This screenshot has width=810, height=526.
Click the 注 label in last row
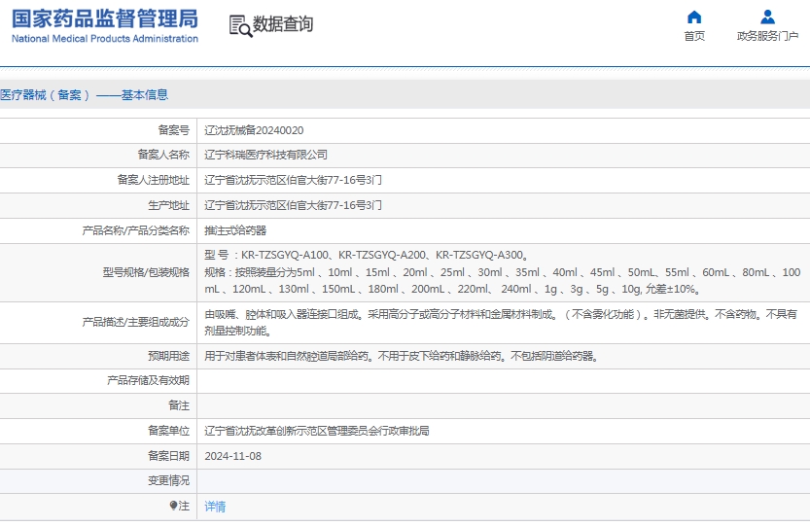pyautogui.click(x=184, y=506)
